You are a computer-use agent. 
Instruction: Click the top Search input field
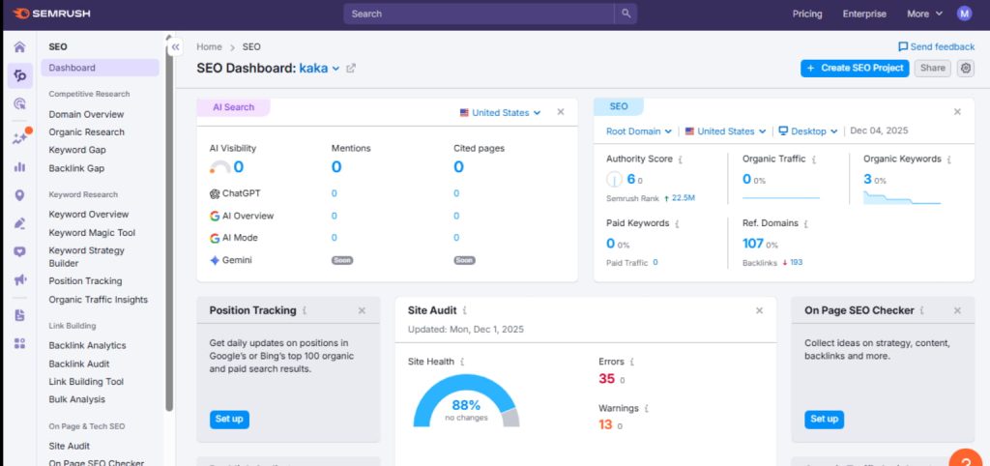tap(479, 14)
